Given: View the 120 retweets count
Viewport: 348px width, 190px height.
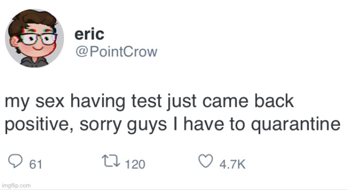Looking at the screenshot, I should (135, 164).
